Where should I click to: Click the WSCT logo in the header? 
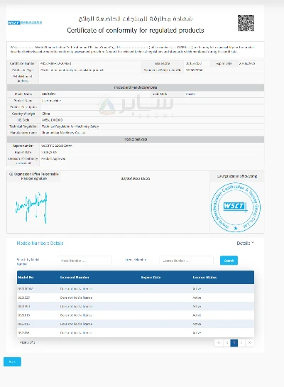coord(25,23)
